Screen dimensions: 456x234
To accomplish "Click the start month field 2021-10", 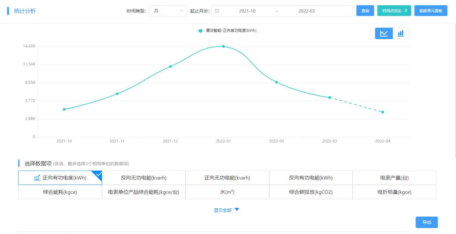I will tap(247, 11).
